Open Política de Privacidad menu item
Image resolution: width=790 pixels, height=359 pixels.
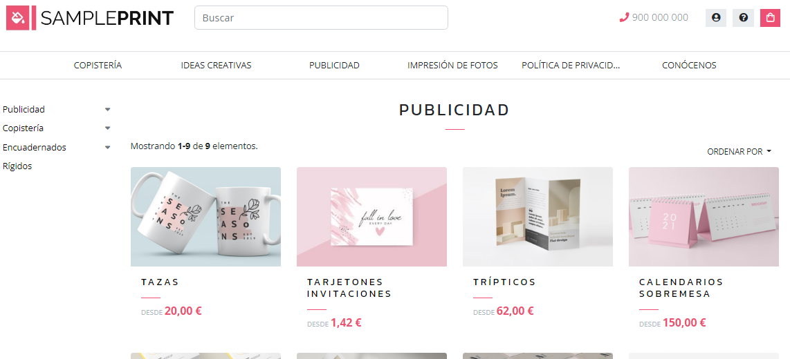pos(571,66)
